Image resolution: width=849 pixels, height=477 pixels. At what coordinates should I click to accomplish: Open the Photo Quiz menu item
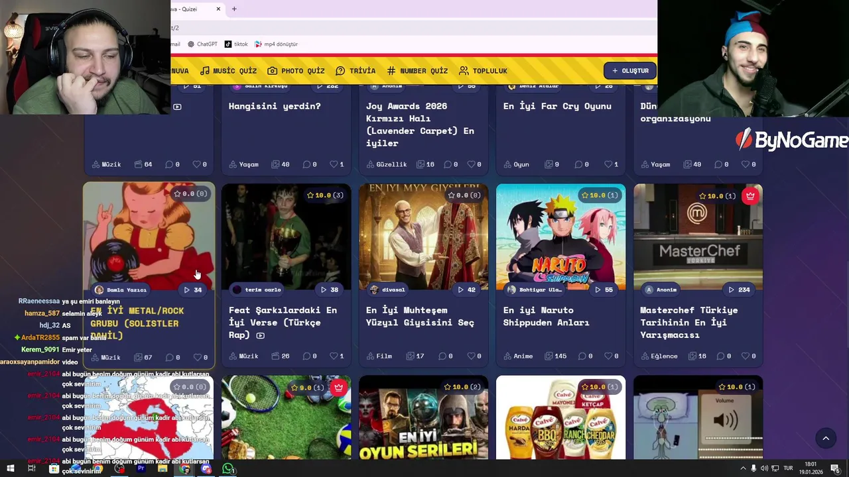click(x=296, y=71)
